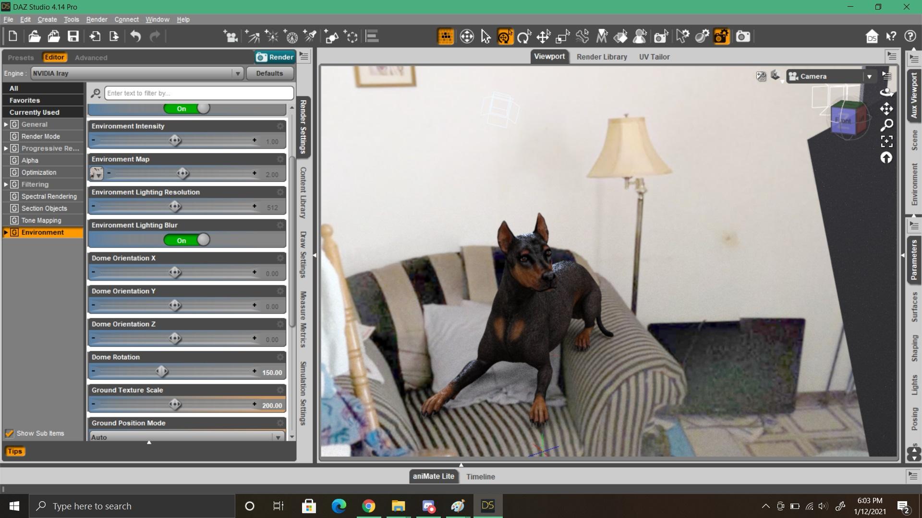Click the Undo arrow icon
This screenshot has height=518, width=922.
(135, 36)
